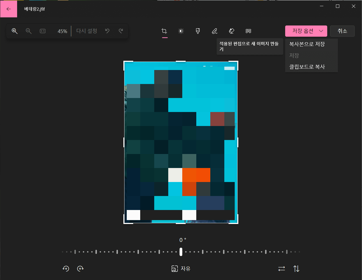Open the 저장 옵션 dropdown chevron
The width and height of the screenshot is (362, 280).
click(x=321, y=31)
